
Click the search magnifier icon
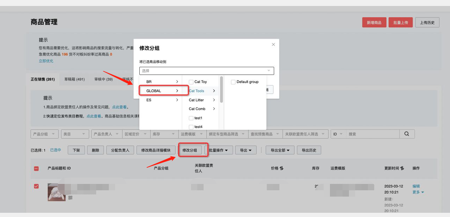click(407, 134)
